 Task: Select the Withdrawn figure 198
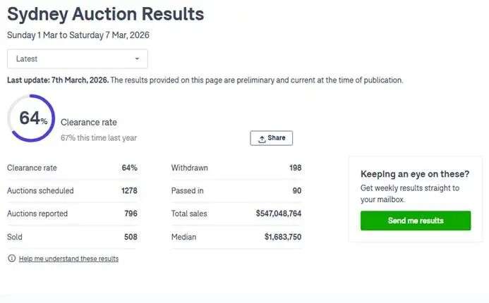(x=295, y=168)
